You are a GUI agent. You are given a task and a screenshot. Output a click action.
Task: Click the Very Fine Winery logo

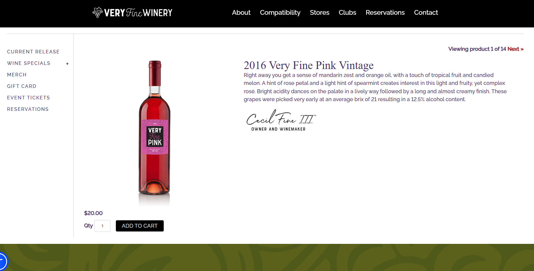point(132,12)
